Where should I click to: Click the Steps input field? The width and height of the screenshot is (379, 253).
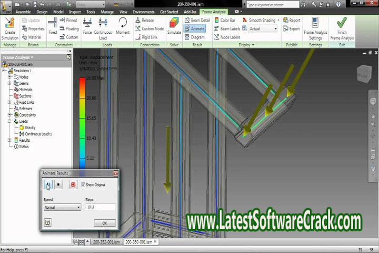tap(100, 207)
